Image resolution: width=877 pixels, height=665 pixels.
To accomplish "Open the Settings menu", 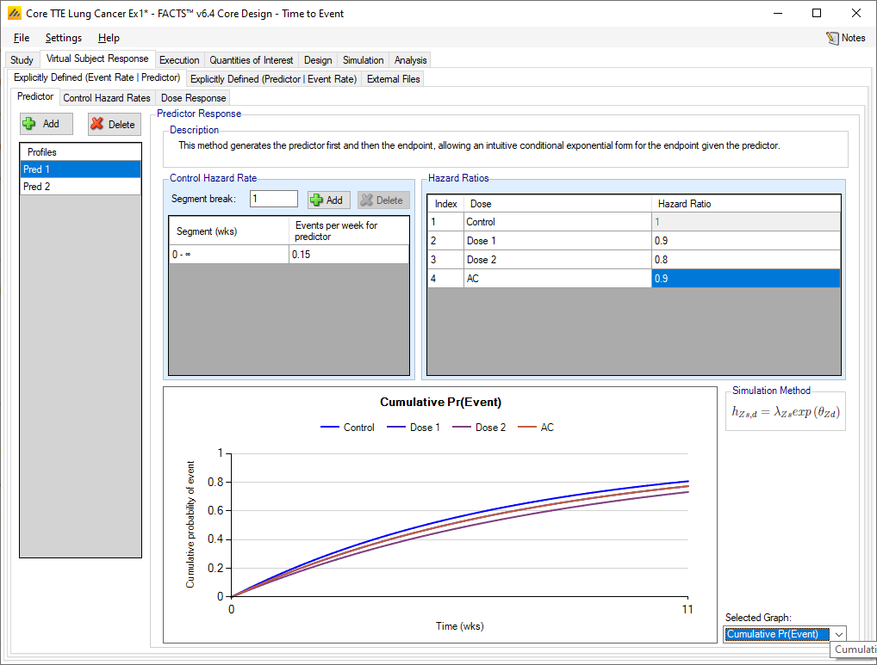I will click(64, 38).
